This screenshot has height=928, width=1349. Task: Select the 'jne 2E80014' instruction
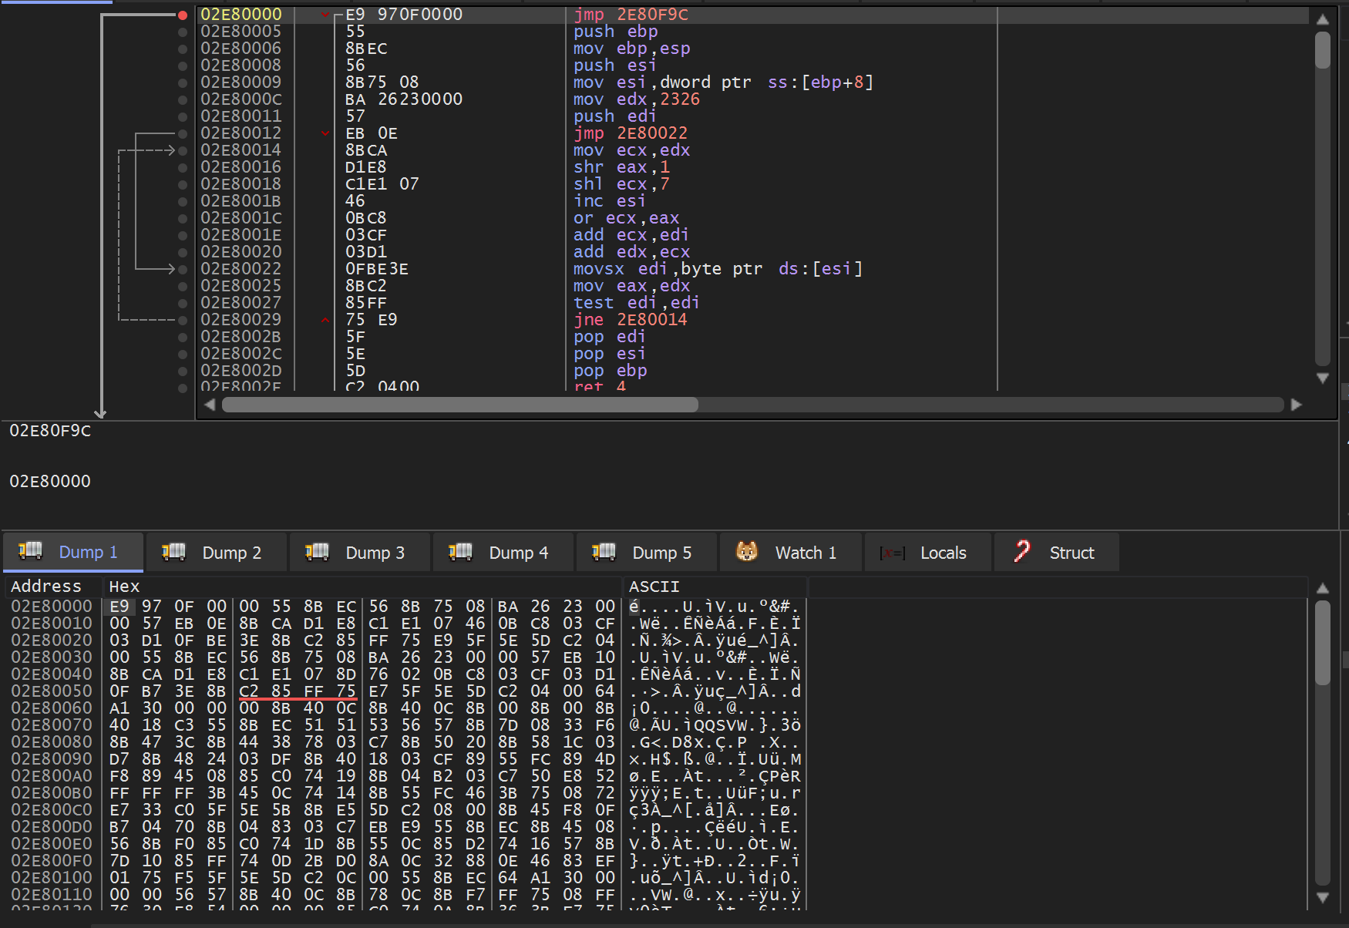click(x=631, y=320)
